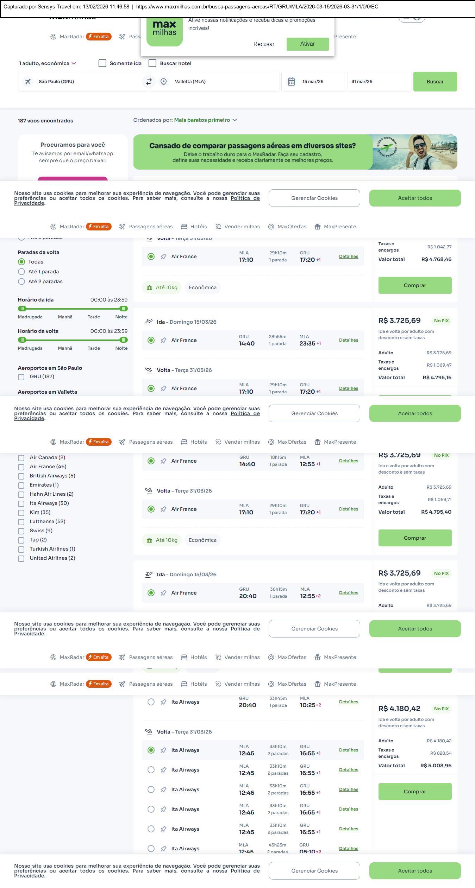Check the Buscar hotel checkbox
Image resolution: width=475 pixels, height=888 pixels.
pyautogui.click(x=152, y=63)
